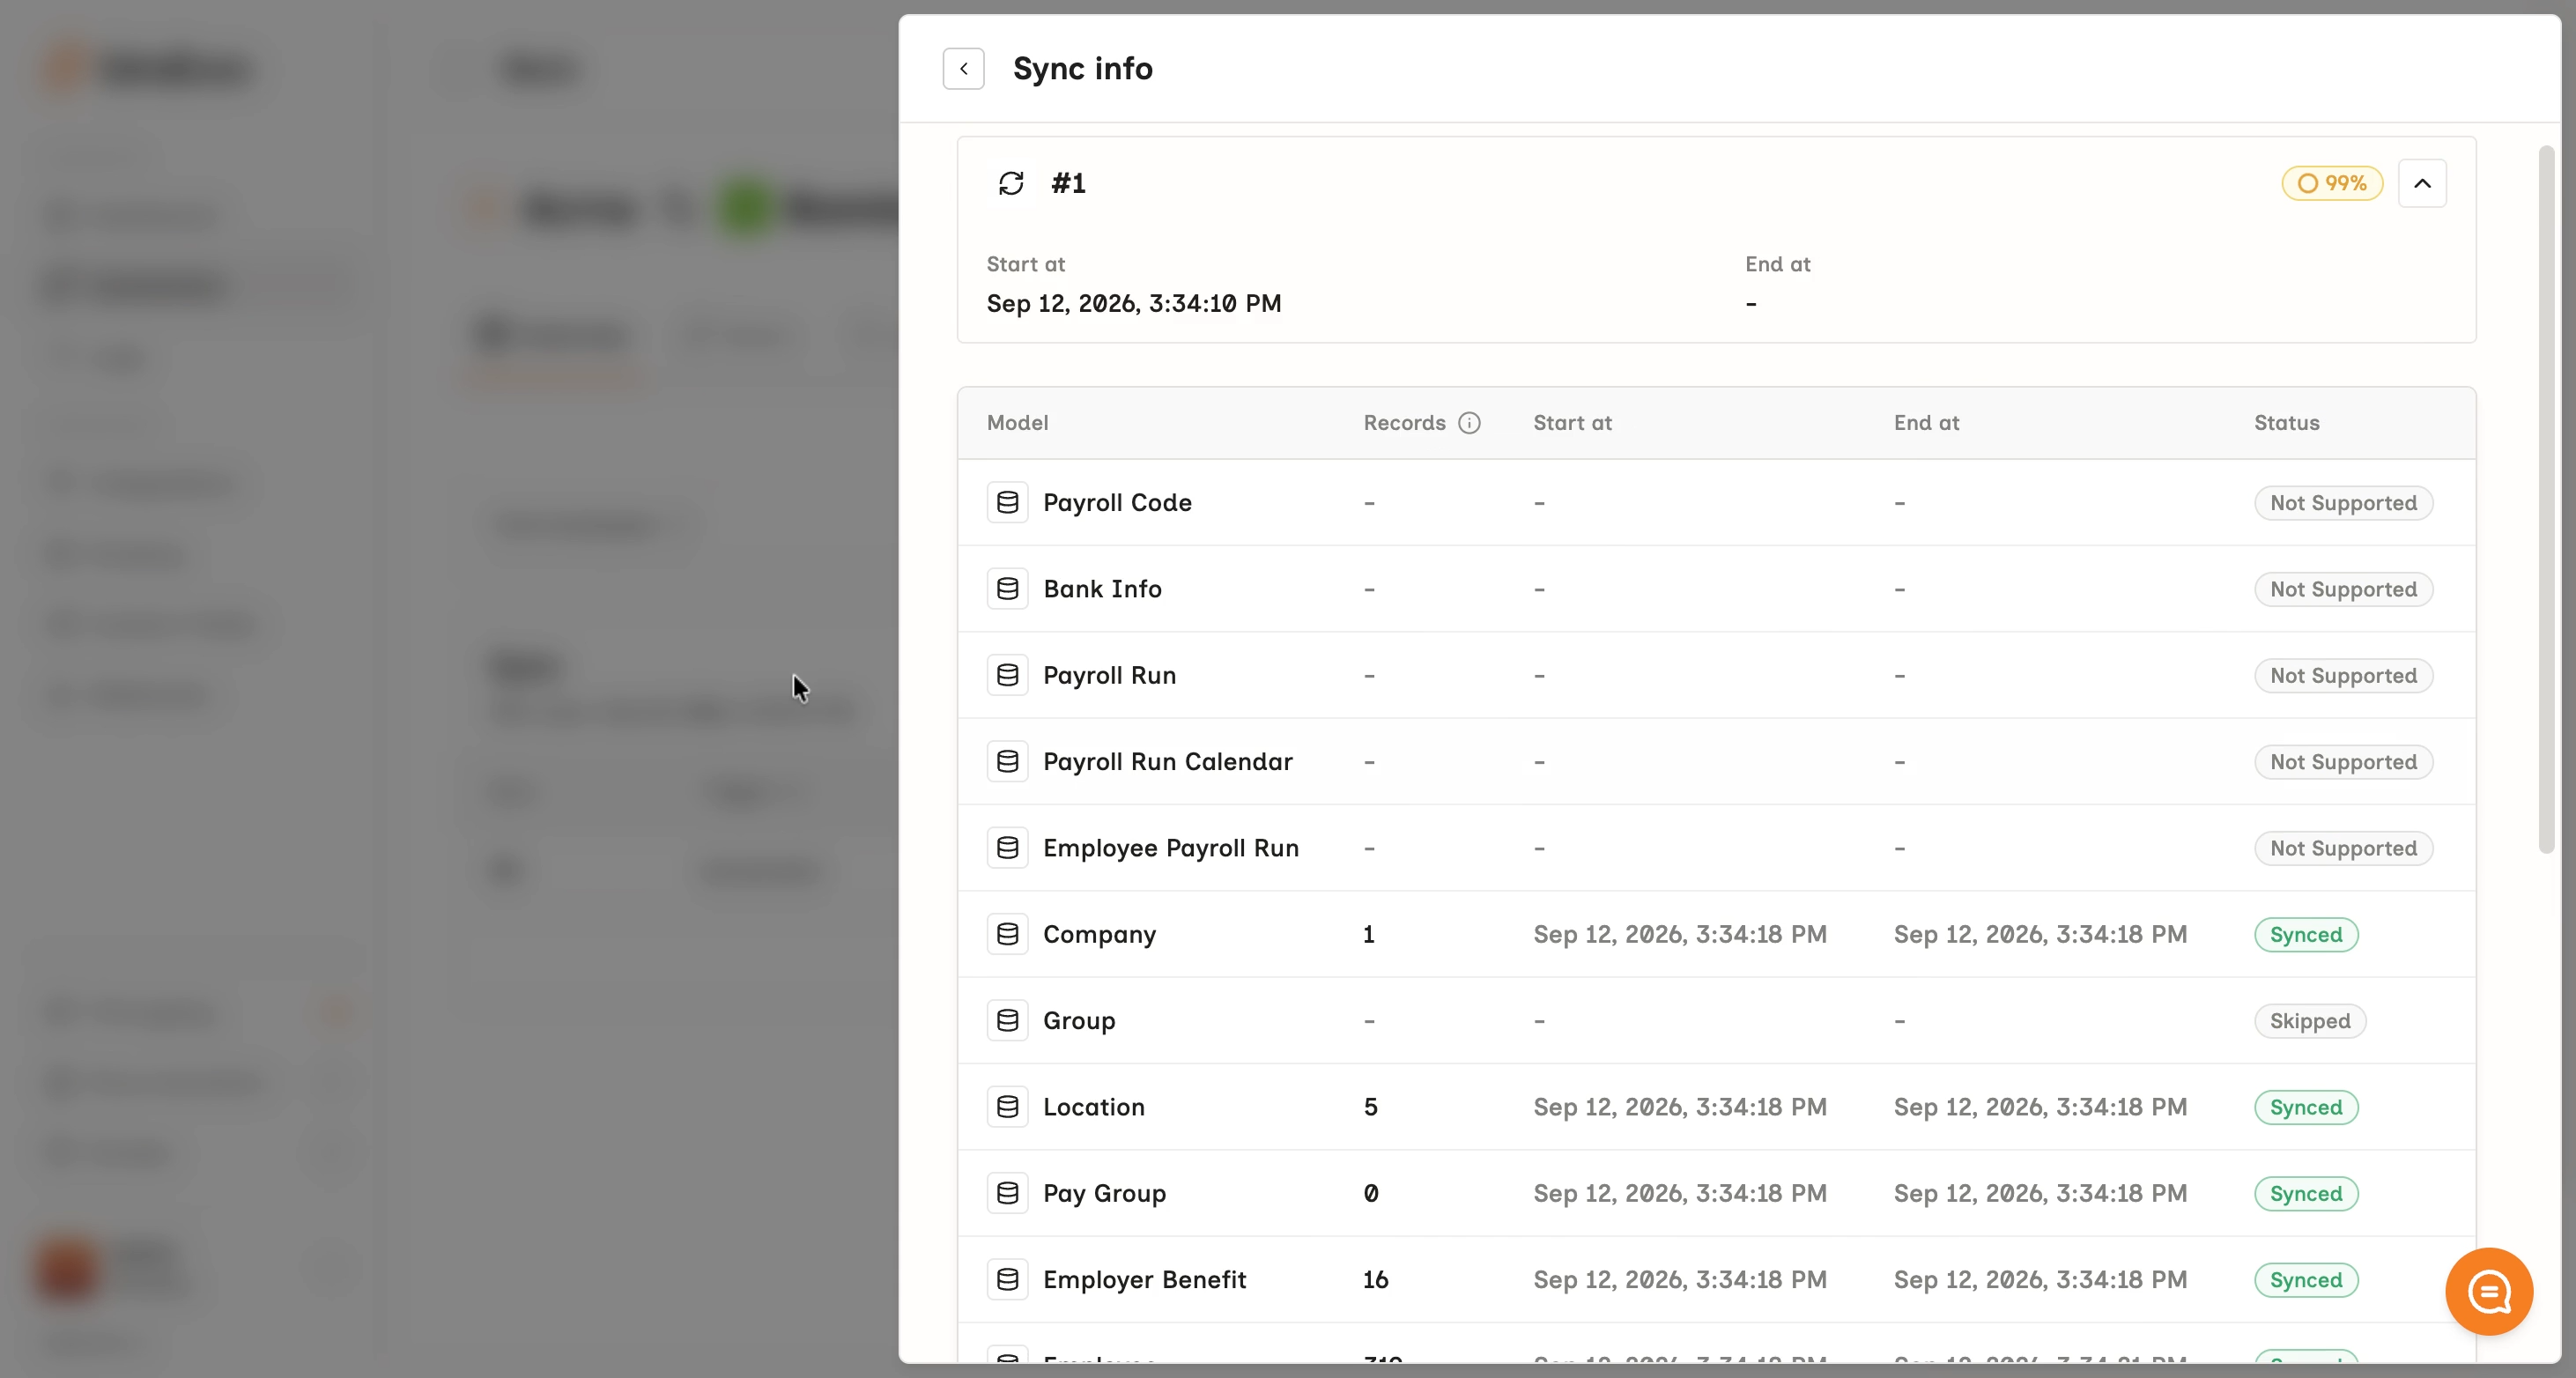Click the Synced status for Location

click(2306, 1107)
